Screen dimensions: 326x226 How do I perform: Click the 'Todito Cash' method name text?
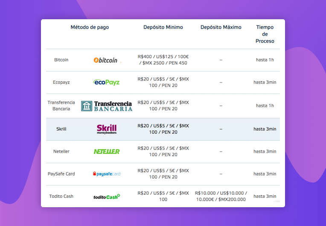61,196
